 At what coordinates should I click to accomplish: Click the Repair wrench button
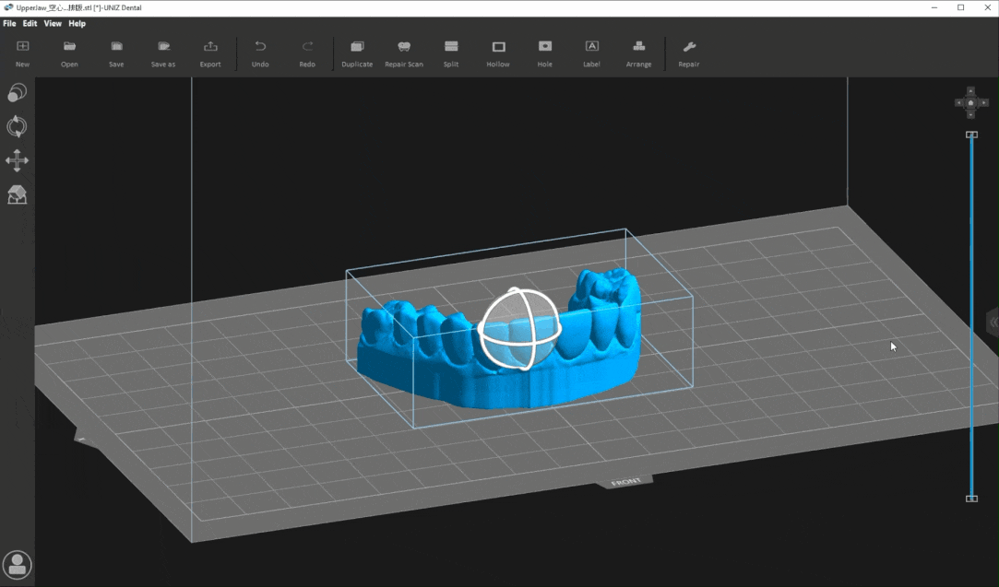pyautogui.click(x=688, y=53)
